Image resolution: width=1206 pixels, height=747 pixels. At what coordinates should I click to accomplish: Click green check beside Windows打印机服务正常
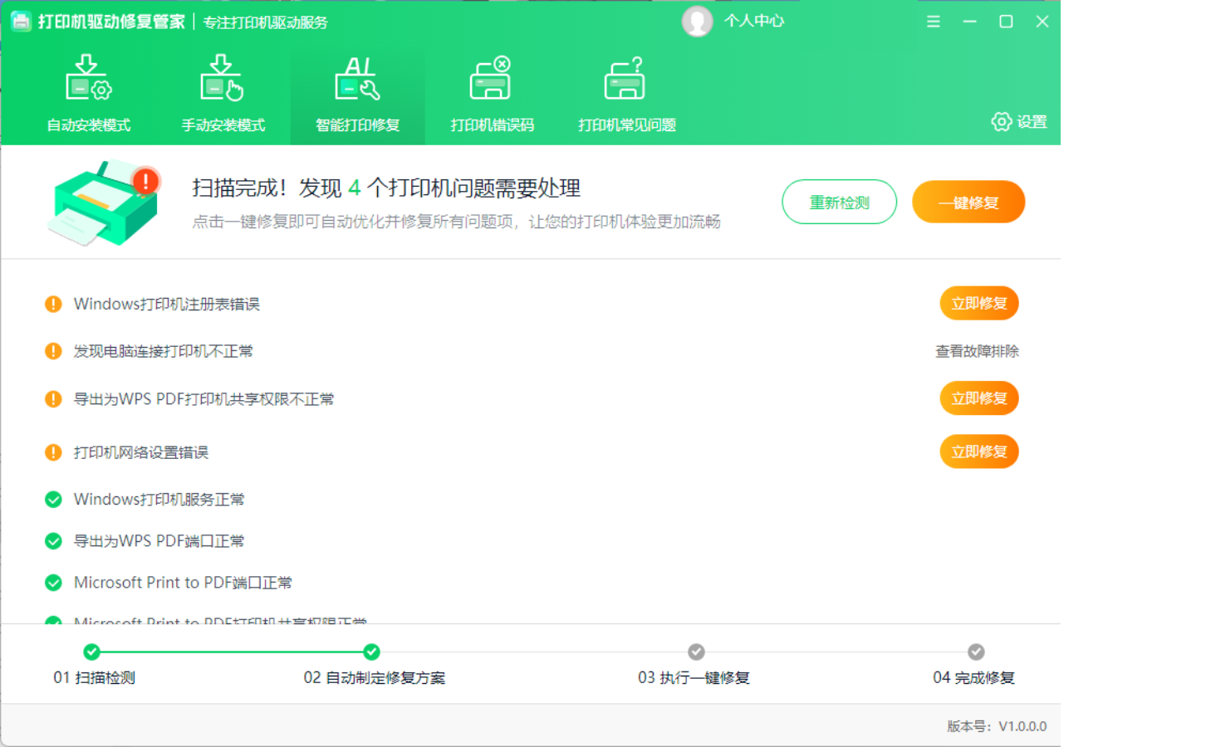pyautogui.click(x=53, y=500)
